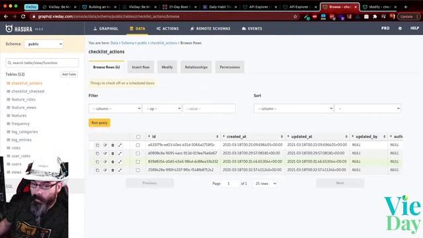Click the Previous page button
The height and width of the screenshot is (238, 423).
(x=149, y=183)
